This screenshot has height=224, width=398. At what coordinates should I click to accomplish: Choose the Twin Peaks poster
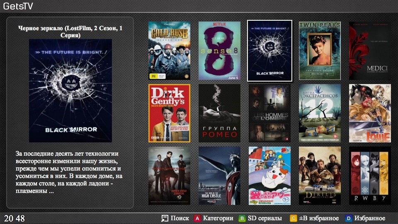click(x=320, y=51)
